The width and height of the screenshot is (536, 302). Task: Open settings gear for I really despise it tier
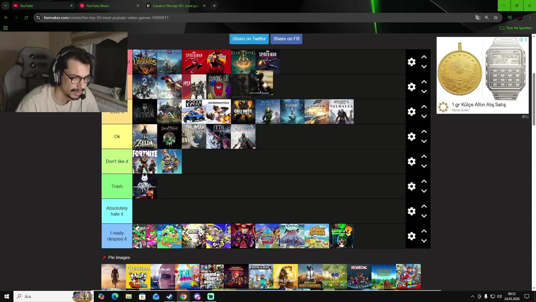coord(412,236)
